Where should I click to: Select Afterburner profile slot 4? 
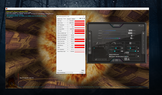[x=144, y=49]
